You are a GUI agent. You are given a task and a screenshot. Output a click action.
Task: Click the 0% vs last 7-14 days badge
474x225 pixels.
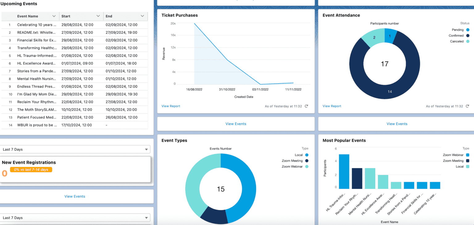pyautogui.click(x=31, y=169)
